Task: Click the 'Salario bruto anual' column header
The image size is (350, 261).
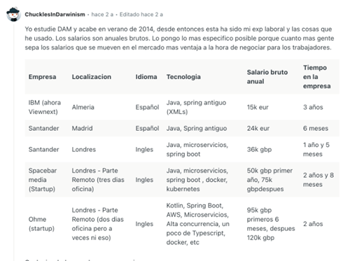Action: tap(267, 77)
